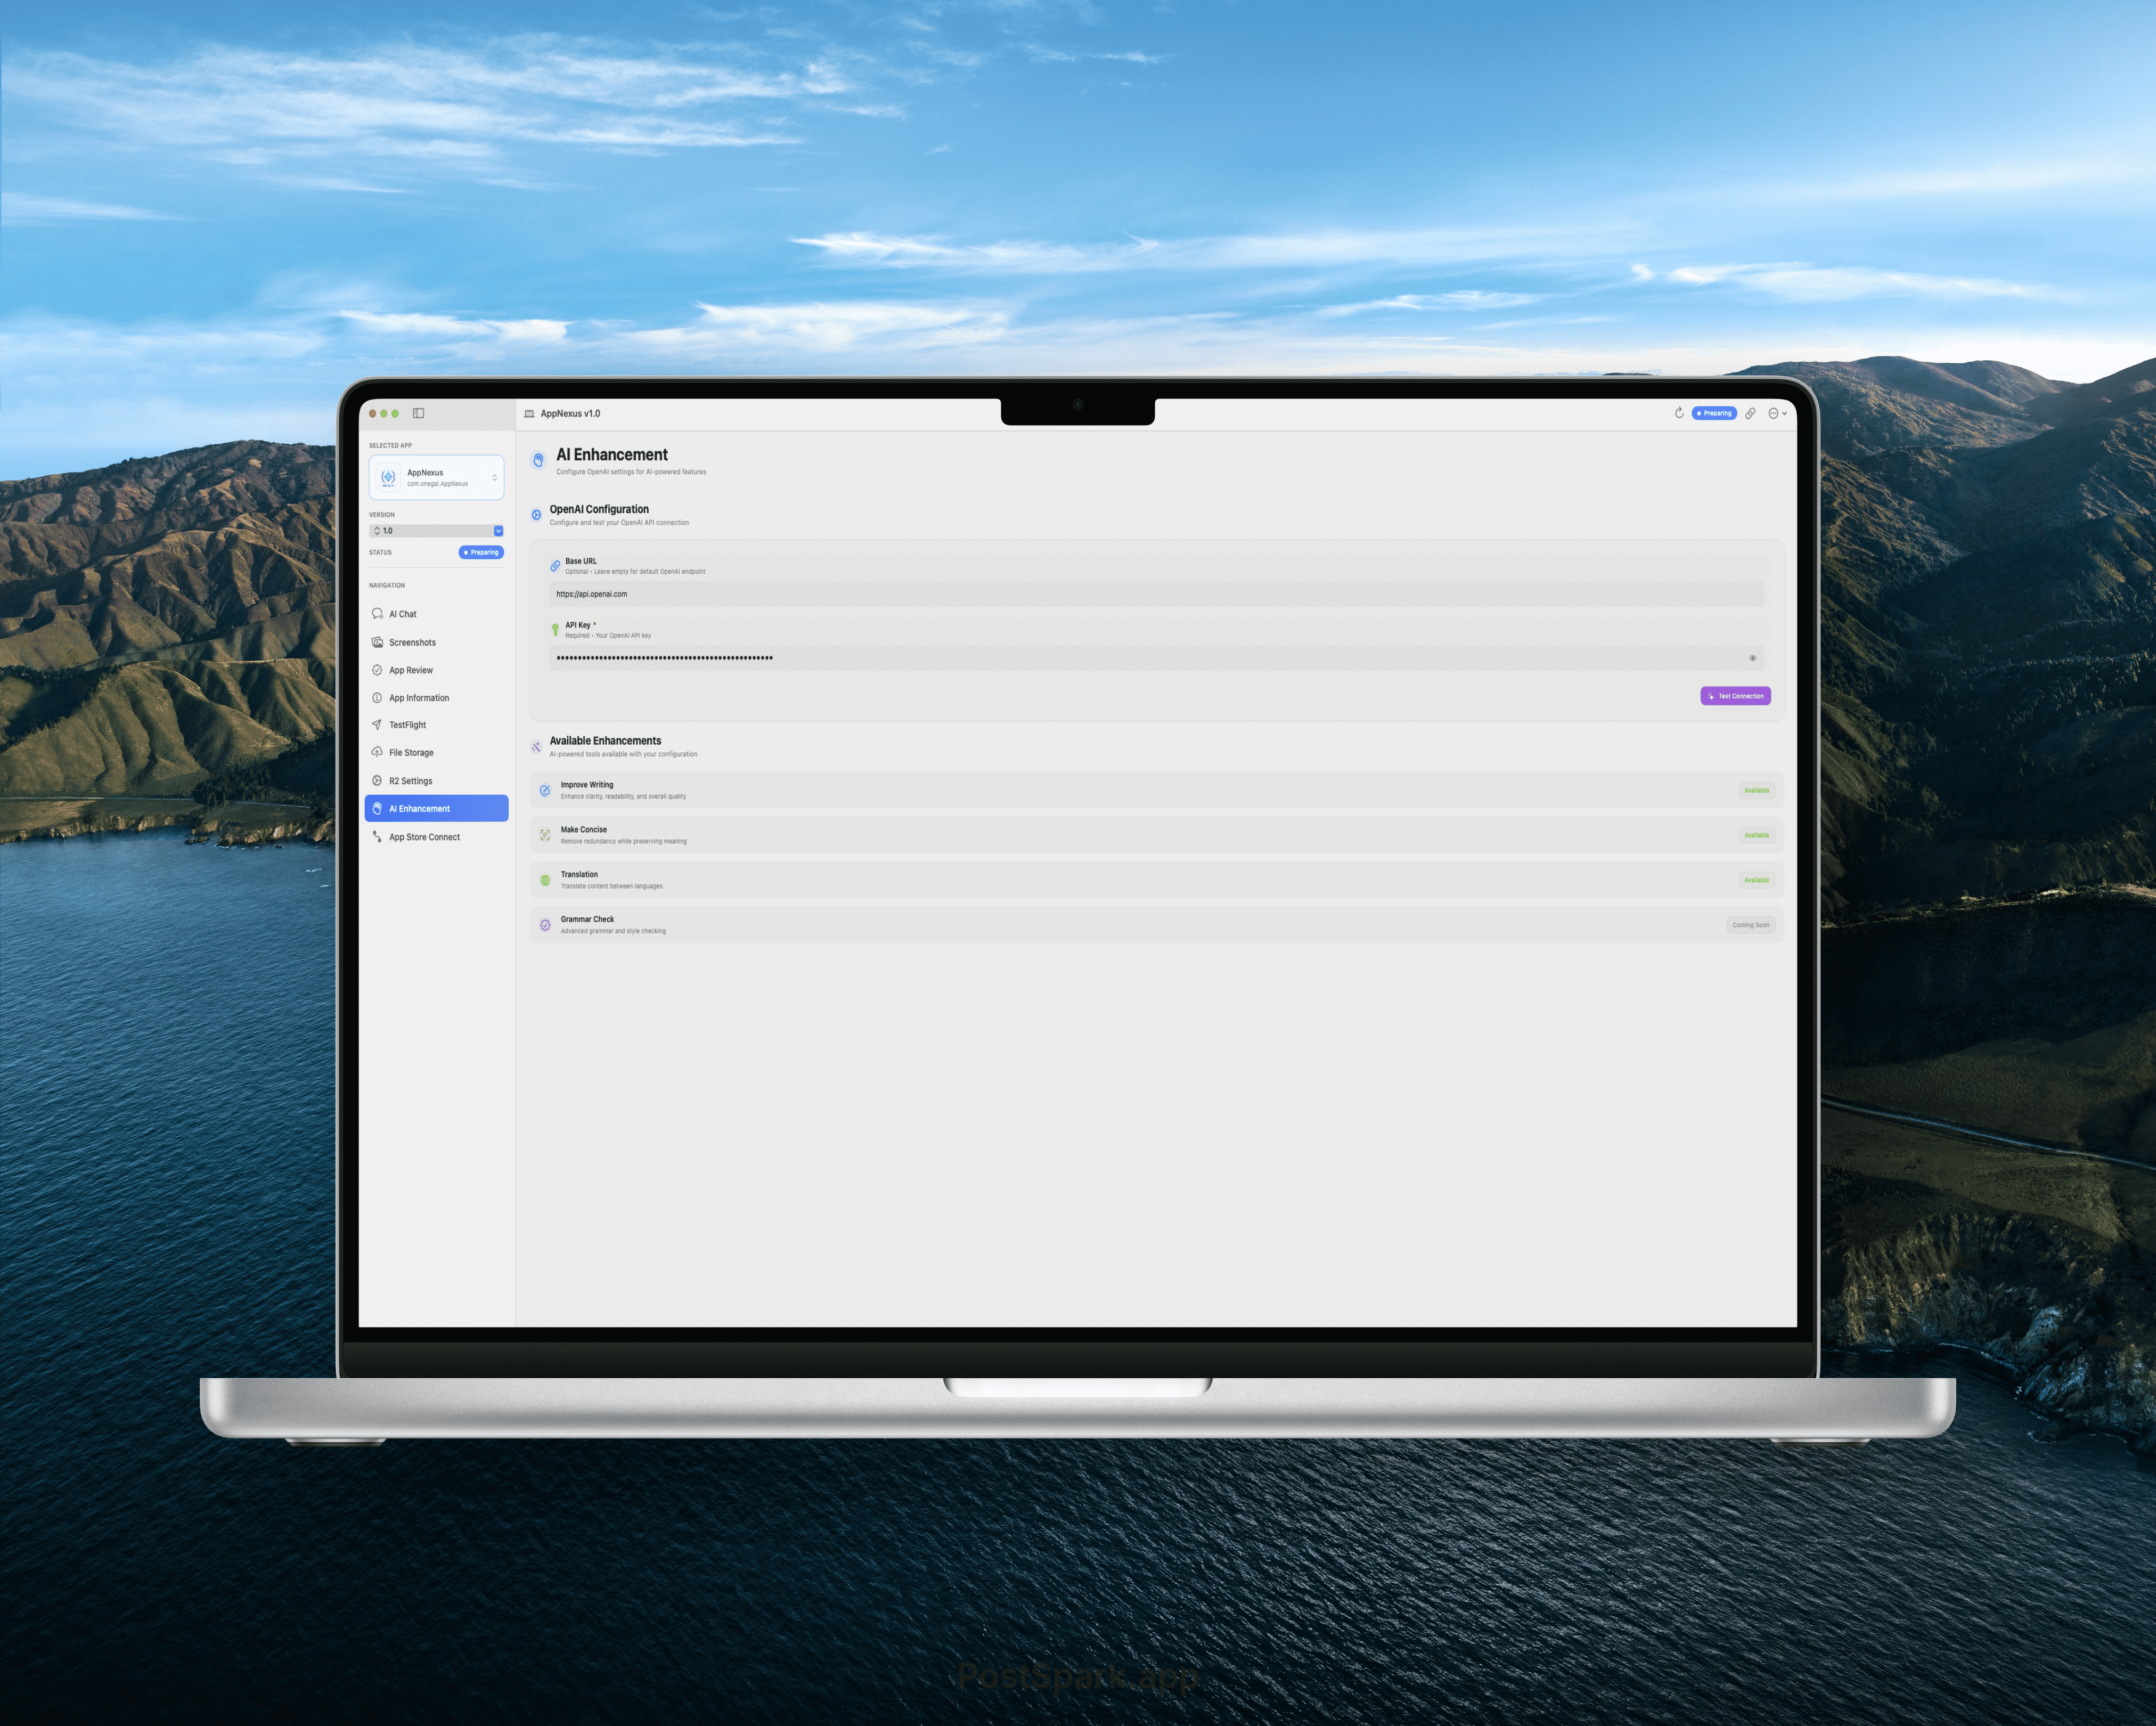Navigate to App Information

377,697
